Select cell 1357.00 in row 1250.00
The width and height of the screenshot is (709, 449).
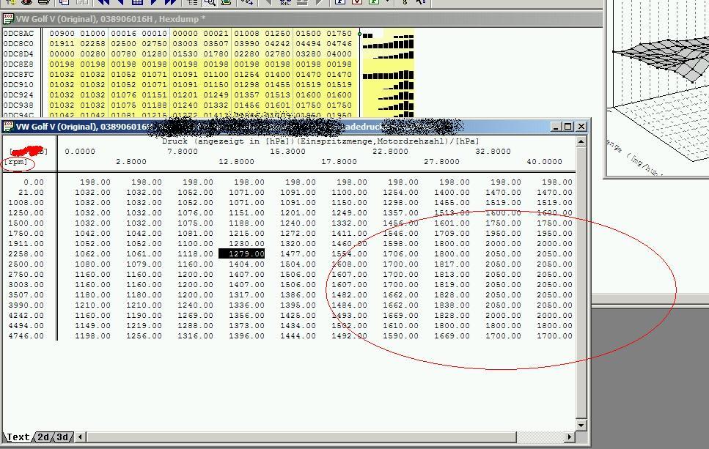click(400, 212)
